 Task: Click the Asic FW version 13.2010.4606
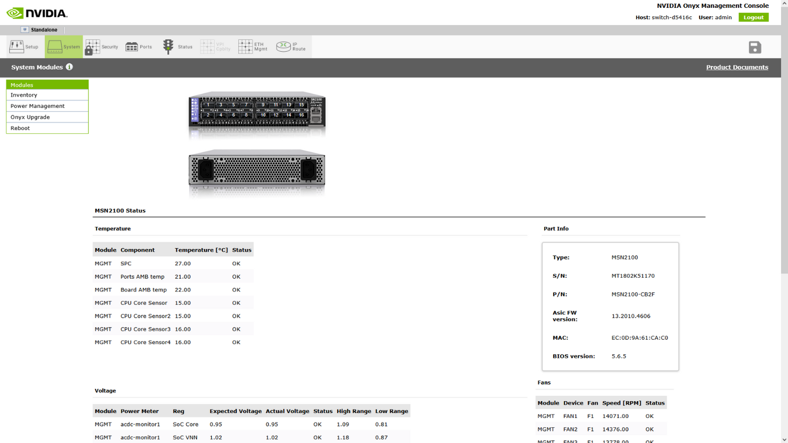631,316
